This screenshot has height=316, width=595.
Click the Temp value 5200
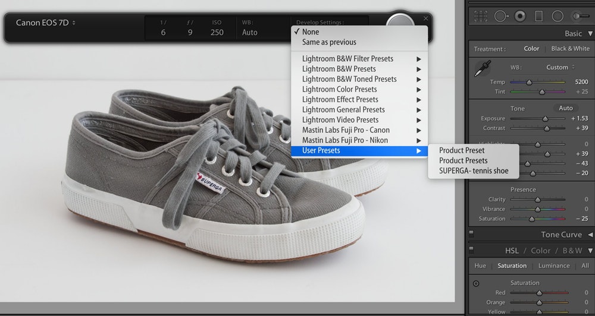pos(581,82)
